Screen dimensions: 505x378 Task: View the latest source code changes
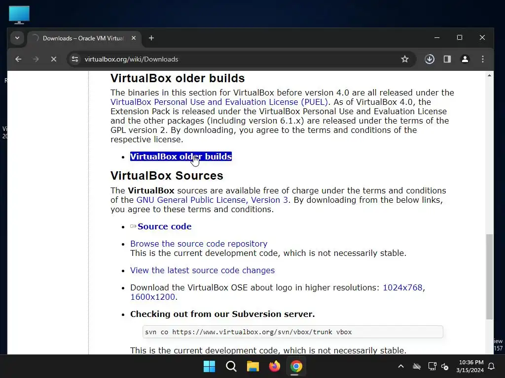pos(202,270)
